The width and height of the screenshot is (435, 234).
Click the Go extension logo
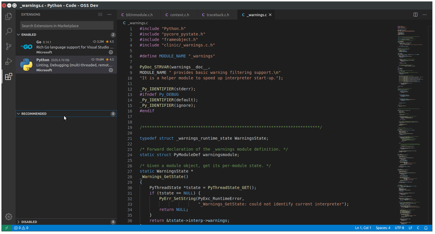[x=26, y=47]
